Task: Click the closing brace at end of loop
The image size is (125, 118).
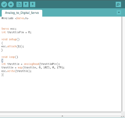Action: pos(2,75)
